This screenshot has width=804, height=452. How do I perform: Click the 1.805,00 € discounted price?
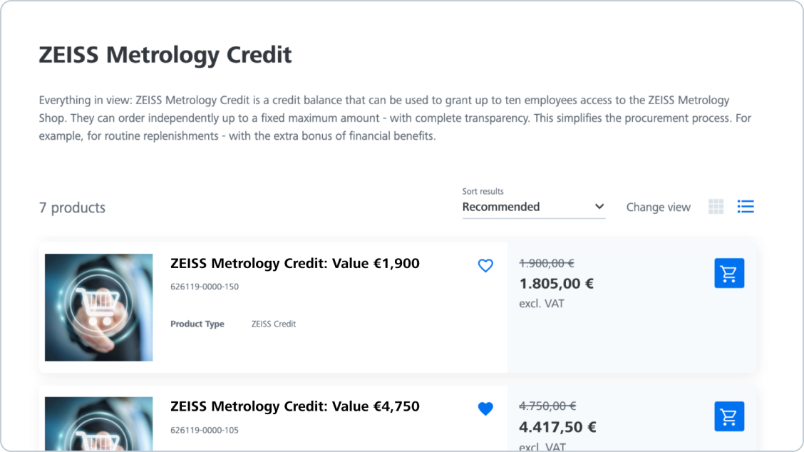(x=556, y=284)
